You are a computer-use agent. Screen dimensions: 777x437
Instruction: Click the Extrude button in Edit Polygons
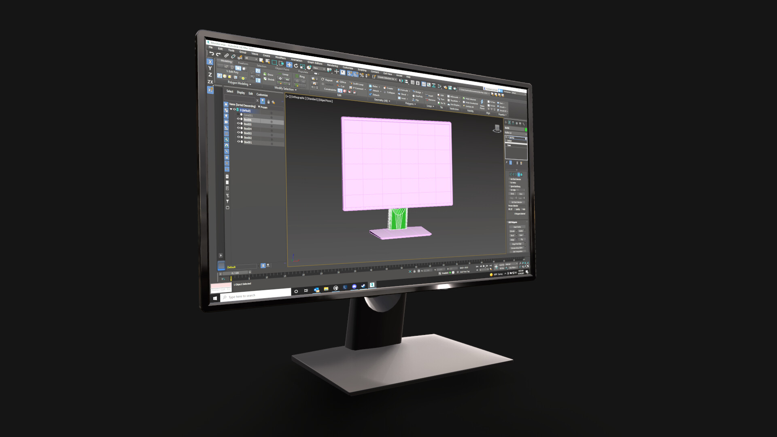pos(512,231)
